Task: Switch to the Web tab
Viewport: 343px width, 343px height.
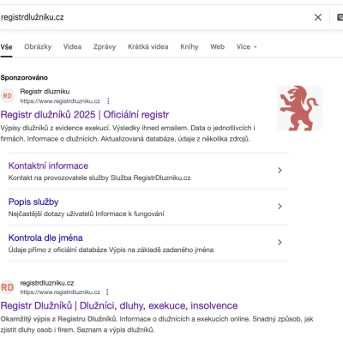Action: tap(217, 46)
